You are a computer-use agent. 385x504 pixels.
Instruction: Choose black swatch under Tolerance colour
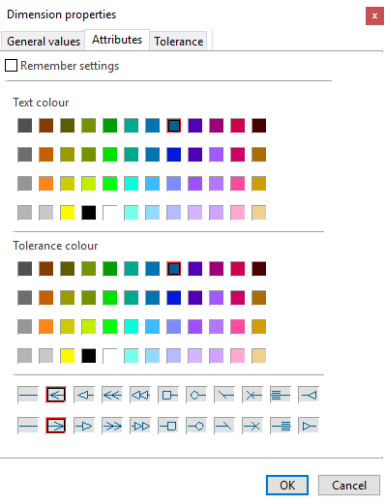pos(89,356)
